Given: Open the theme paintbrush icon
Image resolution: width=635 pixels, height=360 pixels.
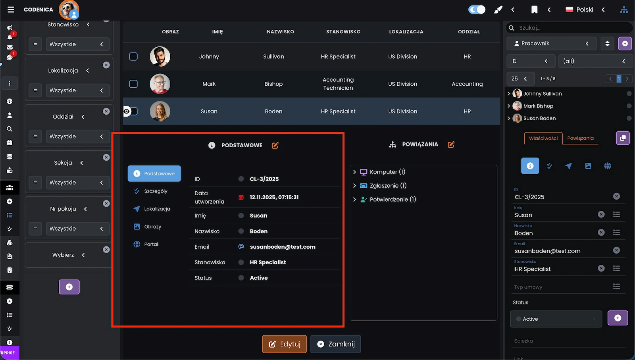Looking at the screenshot, I should click(x=498, y=10).
